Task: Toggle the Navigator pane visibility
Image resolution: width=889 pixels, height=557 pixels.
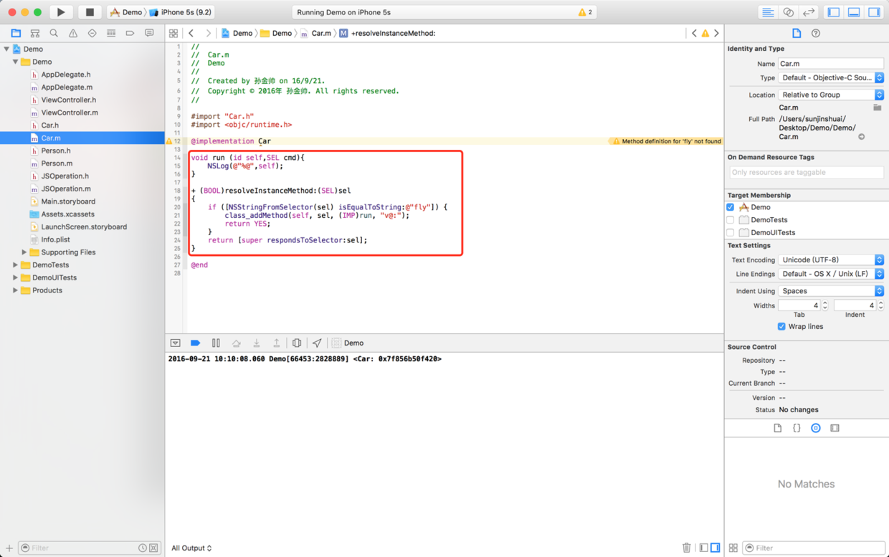Action: coord(833,12)
